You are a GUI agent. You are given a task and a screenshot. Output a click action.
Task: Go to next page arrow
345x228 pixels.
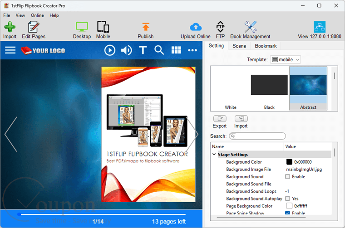[193, 134]
